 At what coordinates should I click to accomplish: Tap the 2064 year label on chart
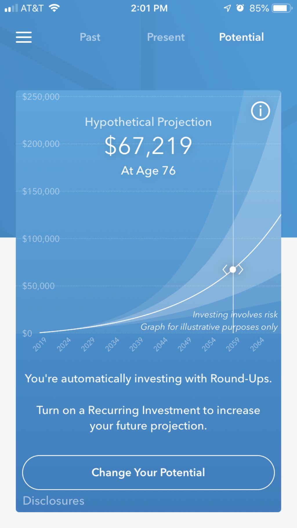tap(257, 344)
